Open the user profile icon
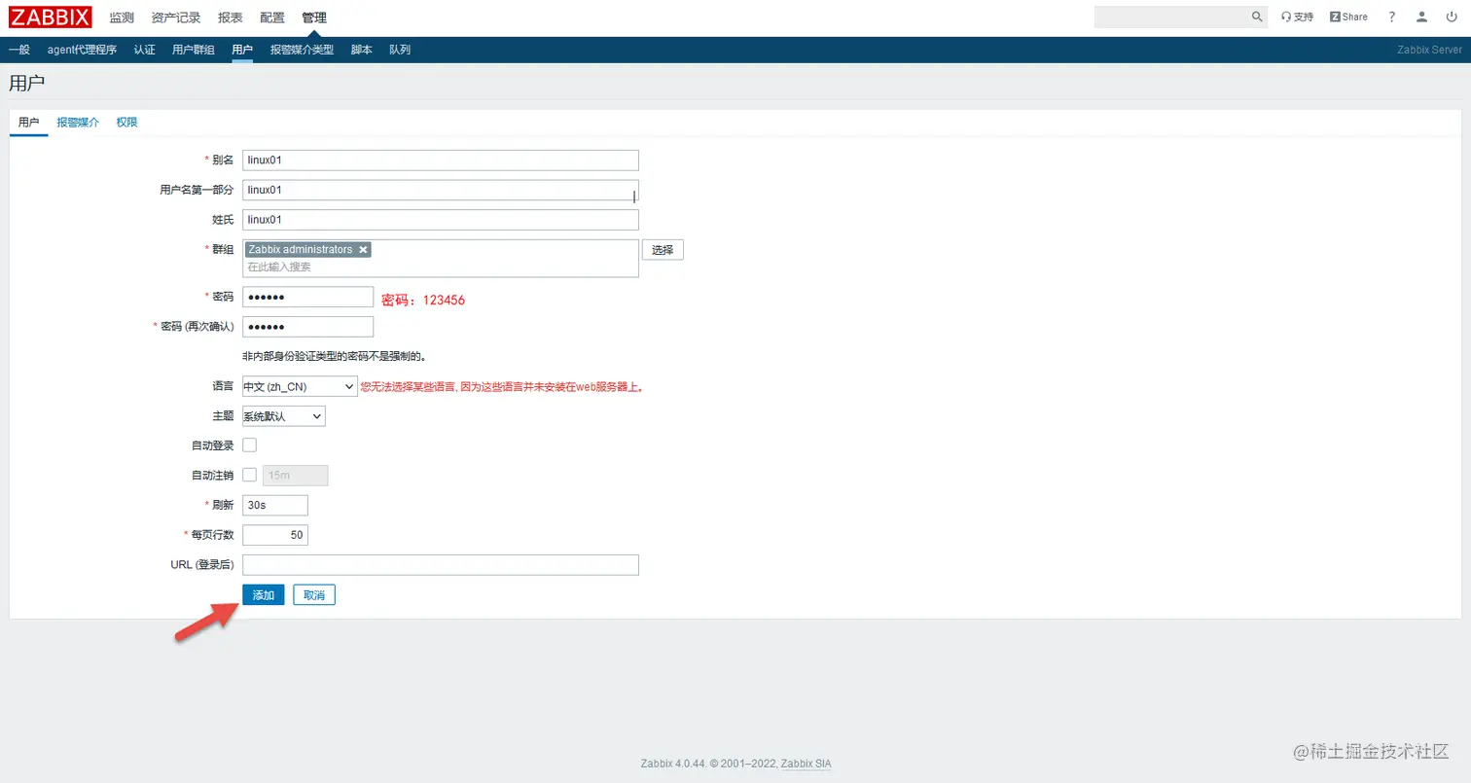1471x783 pixels. (x=1422, y=17)
